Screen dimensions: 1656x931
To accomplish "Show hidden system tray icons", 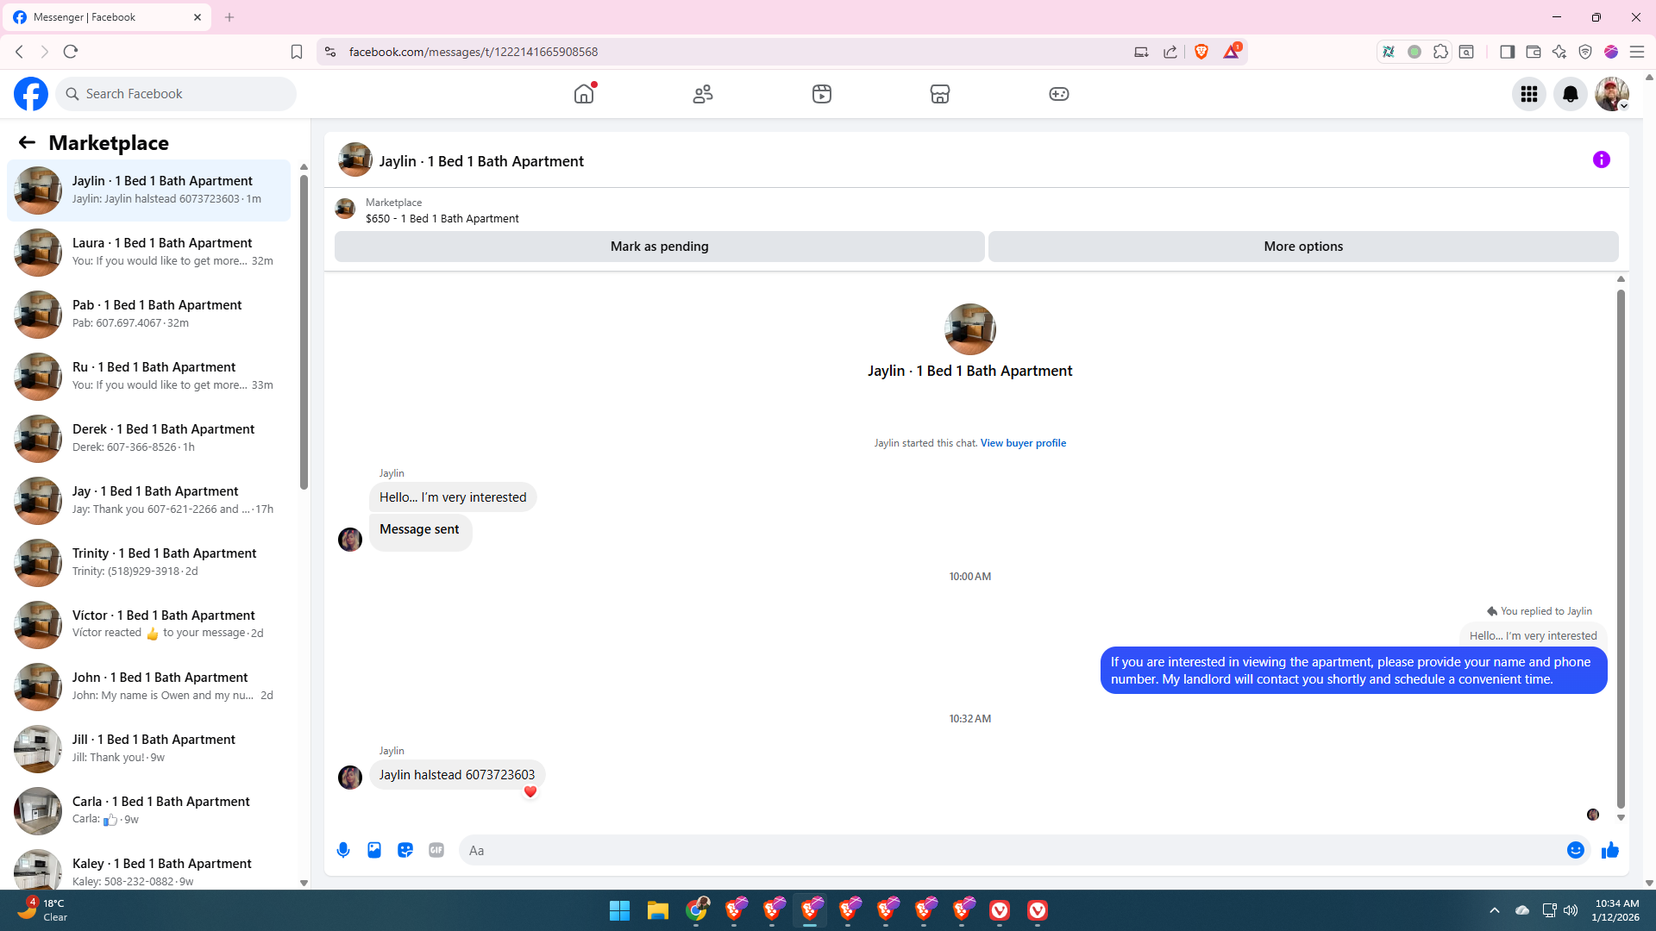I will click(x=1494, y=910).
